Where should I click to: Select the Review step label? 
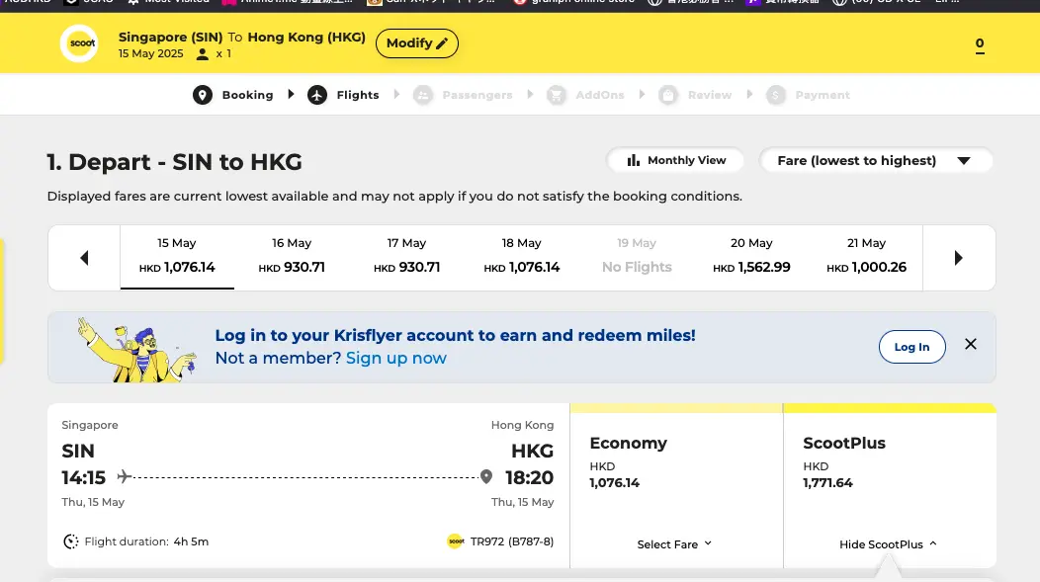click(710, 95)
